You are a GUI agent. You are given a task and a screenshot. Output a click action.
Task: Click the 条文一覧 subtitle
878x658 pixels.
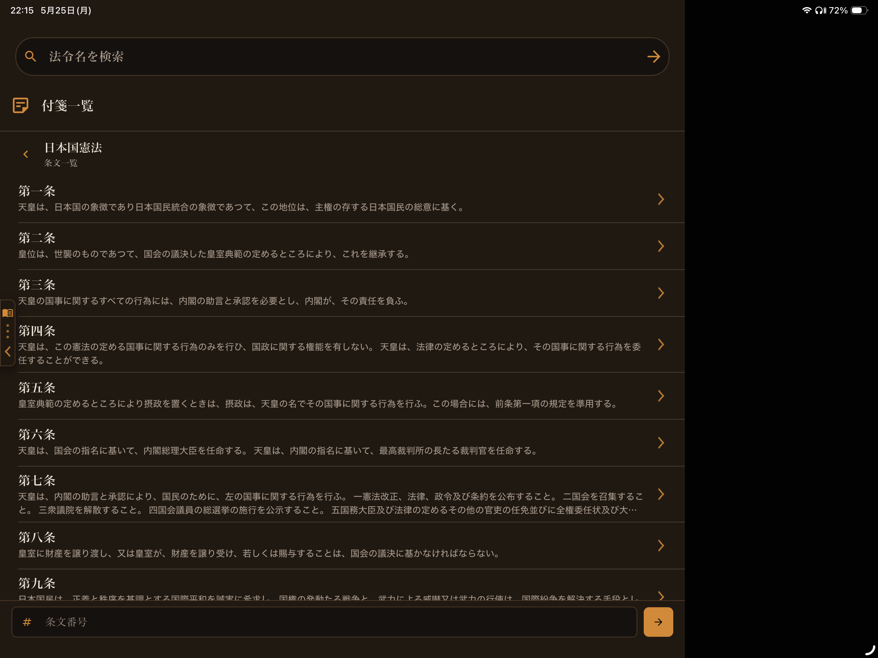point(61,163)
